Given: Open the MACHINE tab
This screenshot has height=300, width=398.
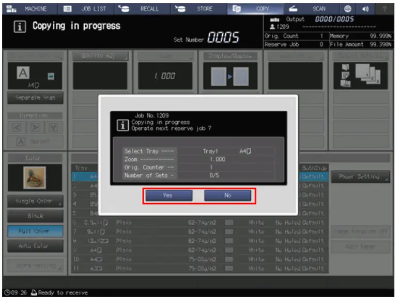Looking at the screenshot, I should tap(29, 9).
